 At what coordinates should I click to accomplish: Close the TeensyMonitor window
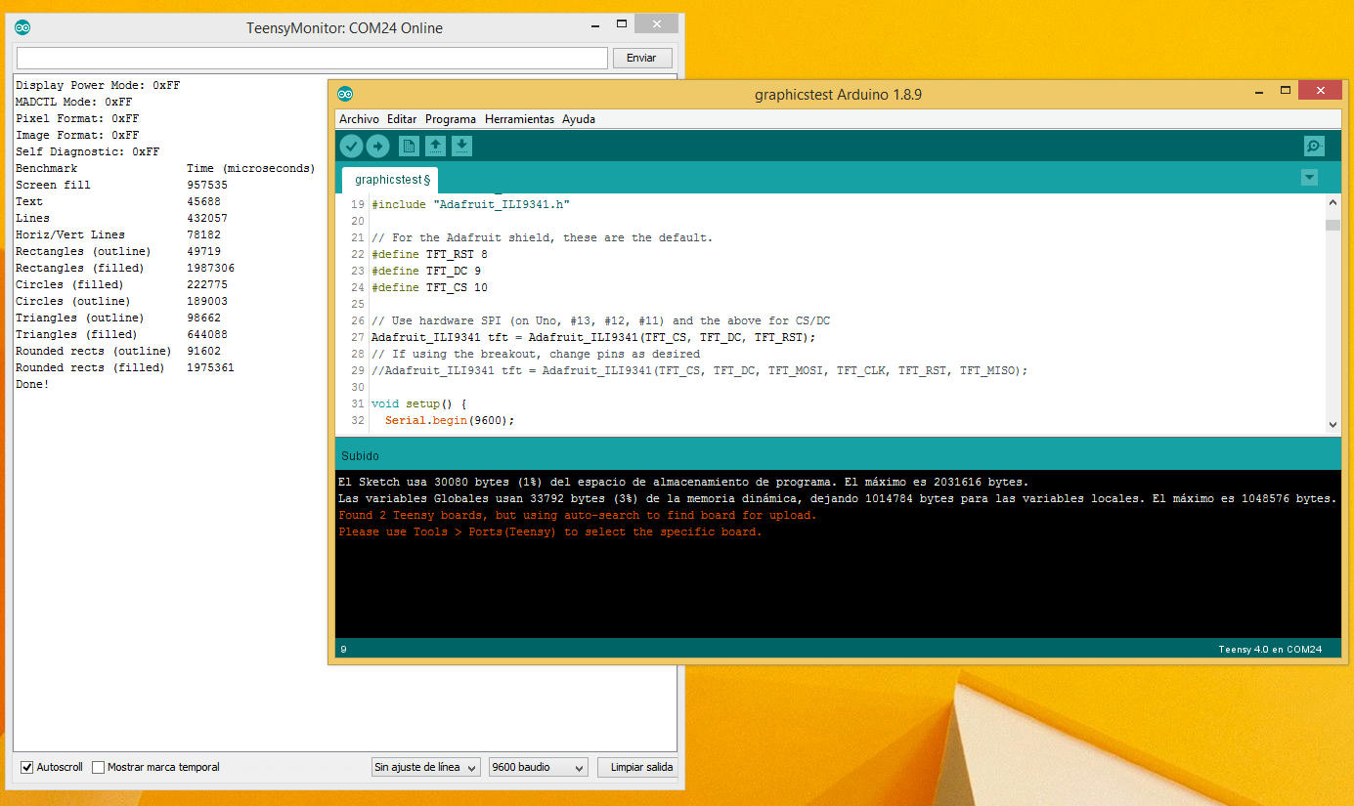pos(657,23)
